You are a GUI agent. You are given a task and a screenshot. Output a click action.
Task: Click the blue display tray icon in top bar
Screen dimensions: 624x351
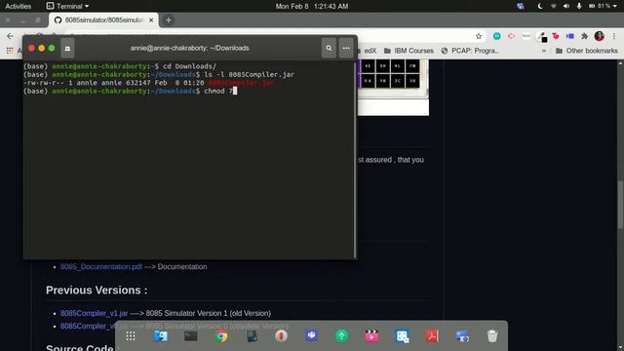click(x=521, y=6)
